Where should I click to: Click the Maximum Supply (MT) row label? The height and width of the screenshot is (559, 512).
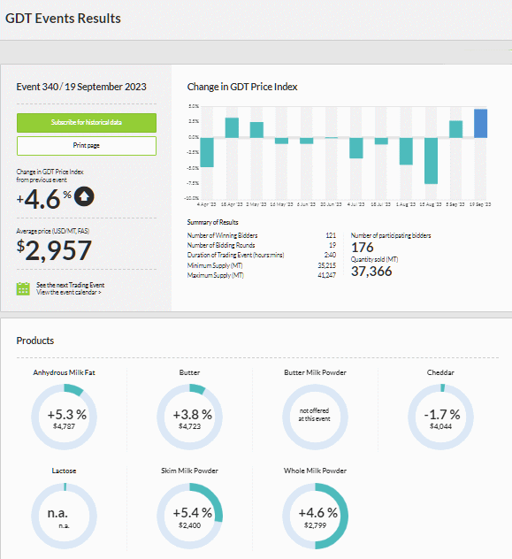pyautogui.click(x=216, y=276)
